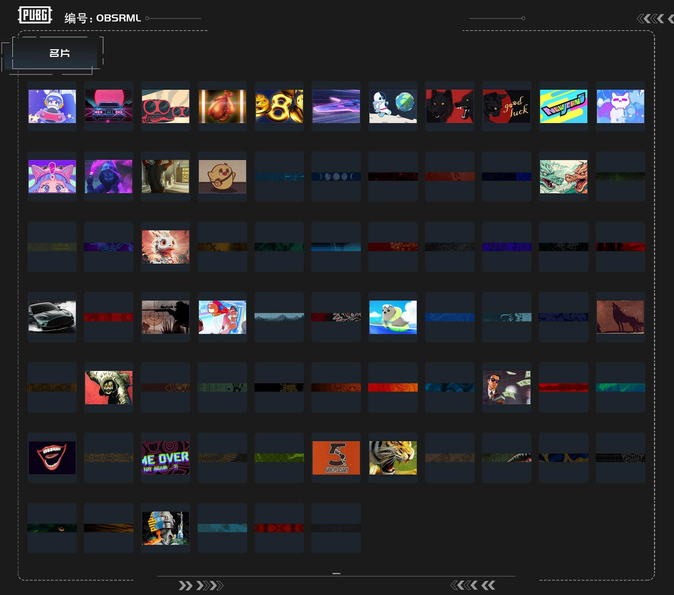Screen dimensions: 674x595
Task: Select the shark teeth strip nameplate
Action: (x=507, y=458)
